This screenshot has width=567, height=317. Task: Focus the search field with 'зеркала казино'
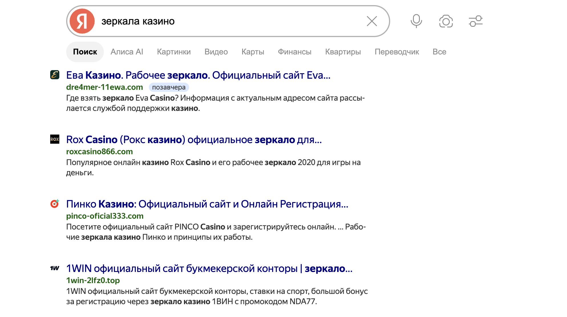click(228, 21)
